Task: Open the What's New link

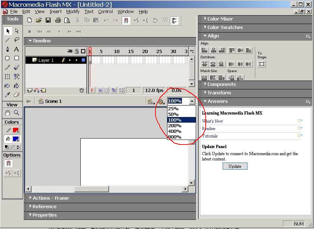Action: [212, 121]
